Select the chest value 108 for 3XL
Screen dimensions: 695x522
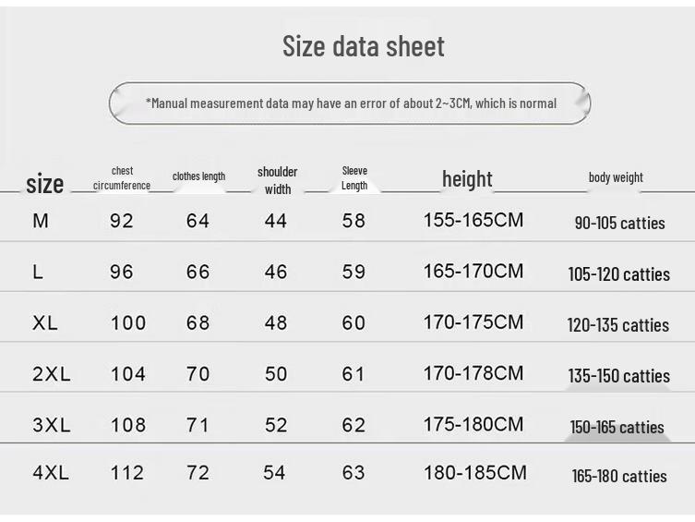click(127, 425)
